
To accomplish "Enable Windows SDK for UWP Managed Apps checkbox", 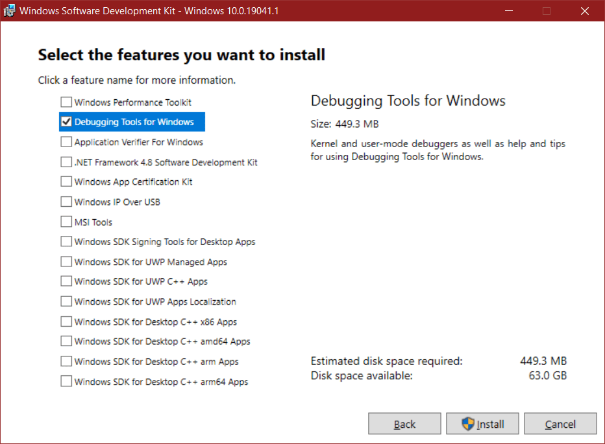I will pyautogui.click(x=66, y=261).
